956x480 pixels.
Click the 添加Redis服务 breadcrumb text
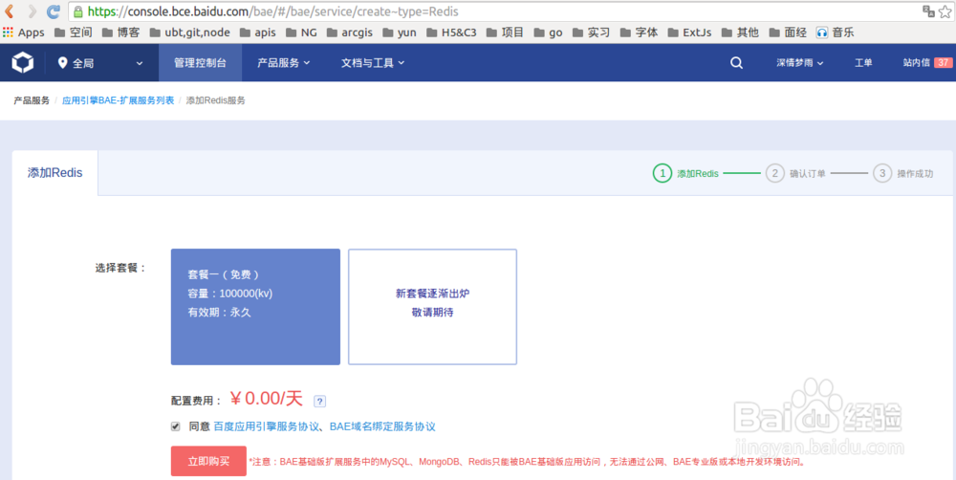coord(216,100)
